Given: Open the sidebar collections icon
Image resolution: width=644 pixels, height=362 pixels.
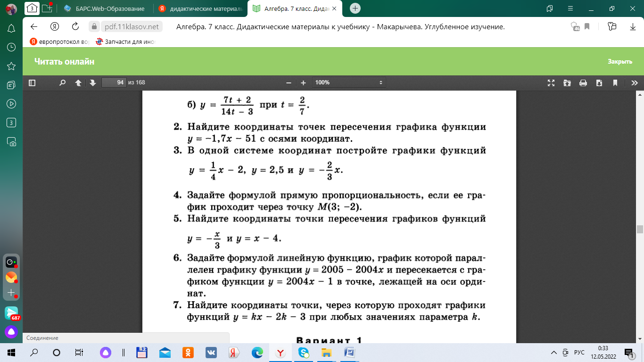Looking at the screenshot, I should pos(11,85).
